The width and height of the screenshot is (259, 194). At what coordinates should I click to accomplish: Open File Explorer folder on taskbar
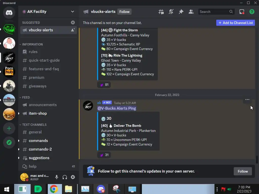[68, 189]
